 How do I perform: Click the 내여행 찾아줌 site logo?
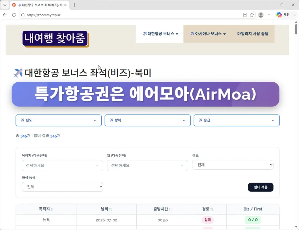pos(55,39)
